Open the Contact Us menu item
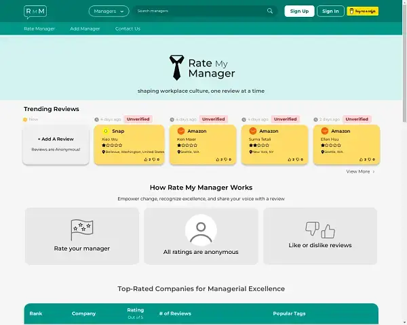The image size is (407, 325). (x=128, y=28)
